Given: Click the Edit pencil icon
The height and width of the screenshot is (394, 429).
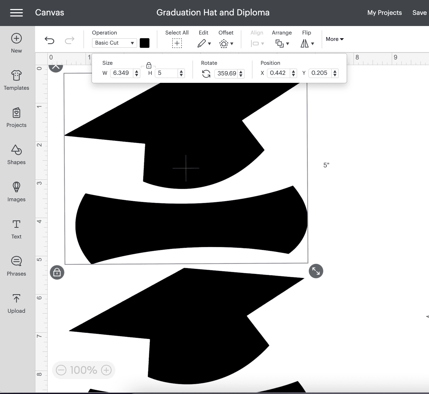Looking at the screenshot, I should pos(202,43).
